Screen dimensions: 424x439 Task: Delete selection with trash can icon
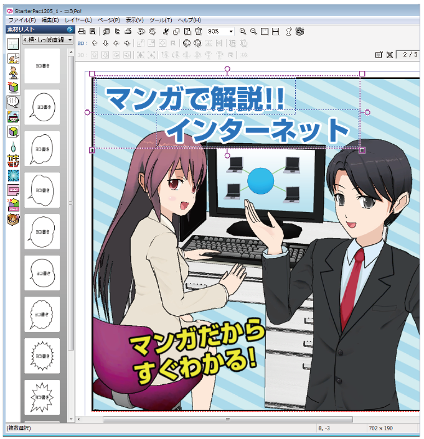pos(197,31)
